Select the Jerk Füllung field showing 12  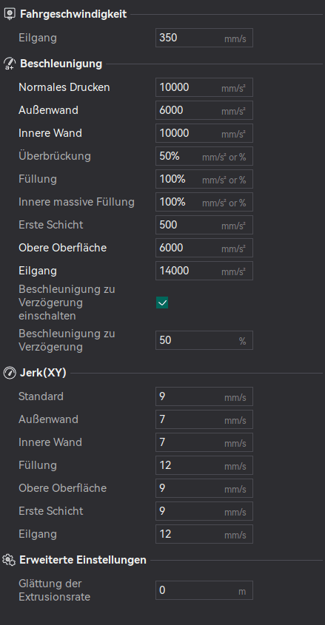point(204,465)
